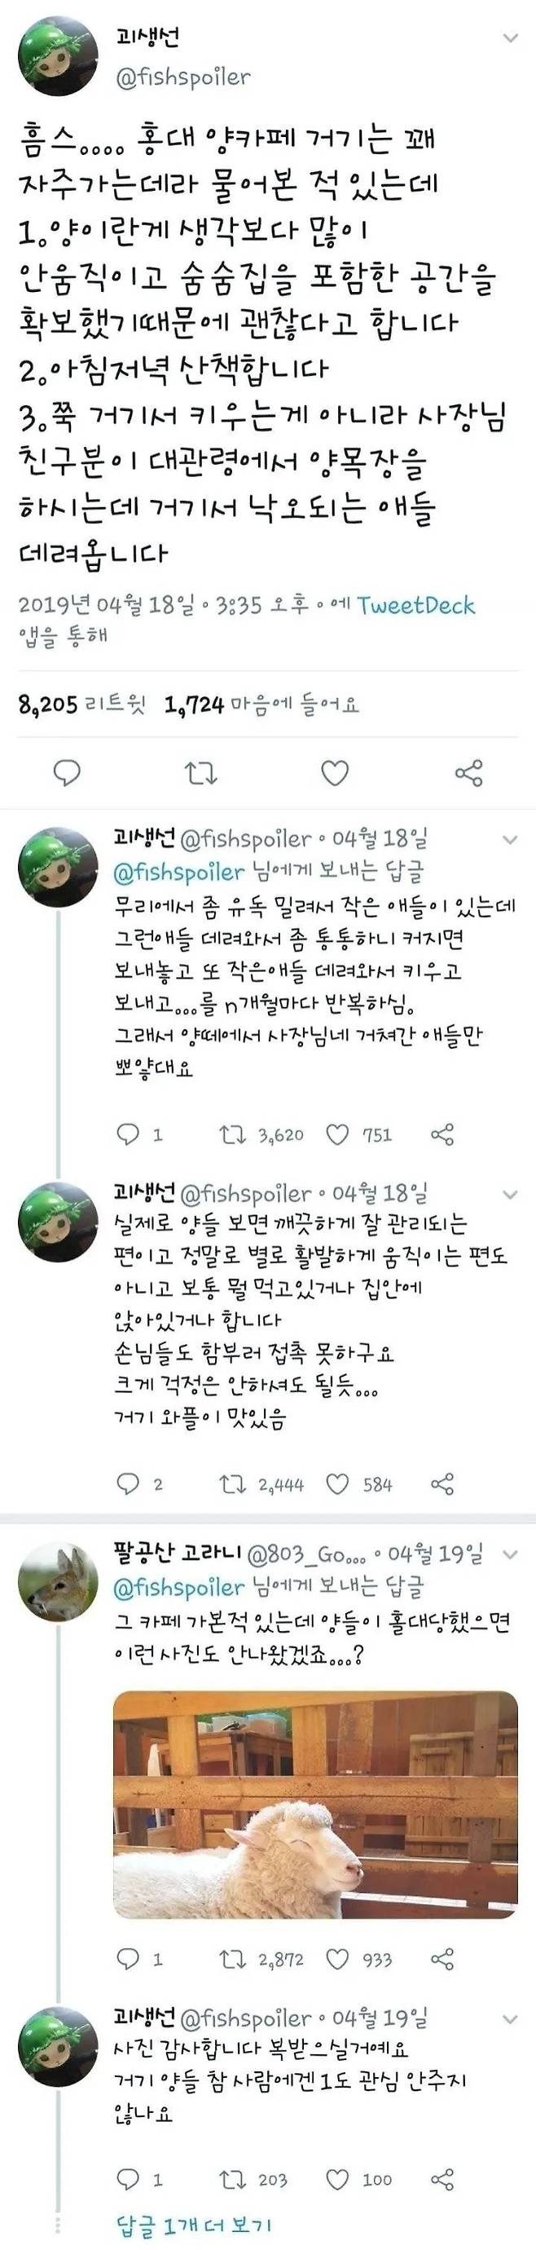Open reply icon on the 3,620-retweet reply
The image size is (536, 2250).
pos(130,1135)
